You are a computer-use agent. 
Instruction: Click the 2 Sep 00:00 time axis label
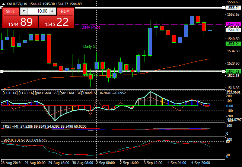[105, 163]
